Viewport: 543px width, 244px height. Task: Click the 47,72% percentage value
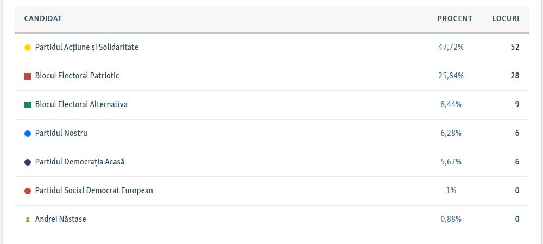point(451,47)
